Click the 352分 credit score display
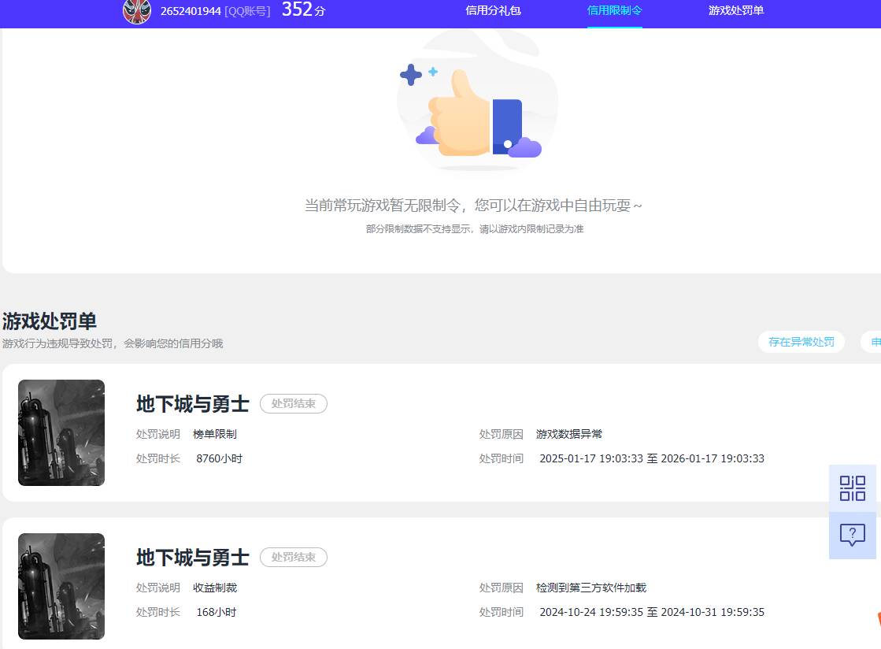 [x=302, y=11]
